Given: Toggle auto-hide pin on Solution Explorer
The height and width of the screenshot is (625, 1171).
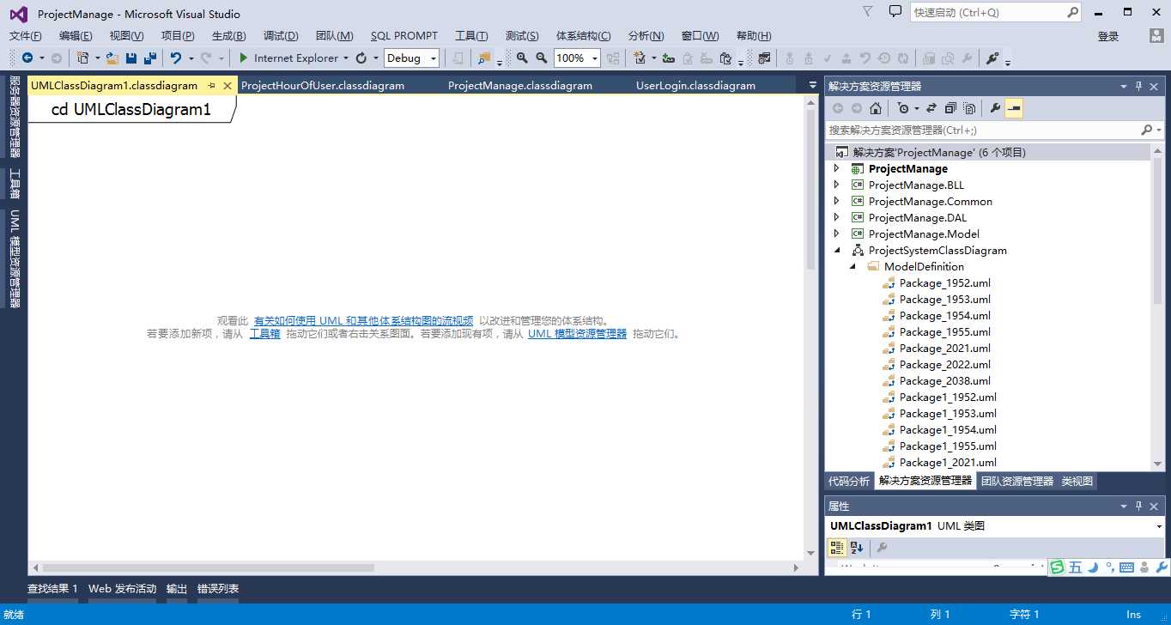Looking at the screenshot, I should [x=1138, y=86].
